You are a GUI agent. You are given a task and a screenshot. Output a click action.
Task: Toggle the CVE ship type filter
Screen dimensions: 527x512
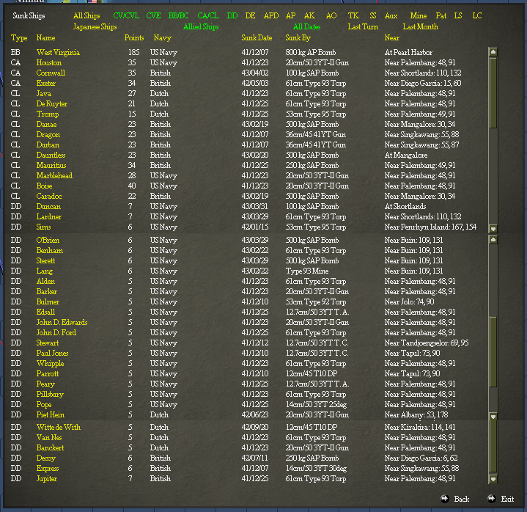point(154,16)
